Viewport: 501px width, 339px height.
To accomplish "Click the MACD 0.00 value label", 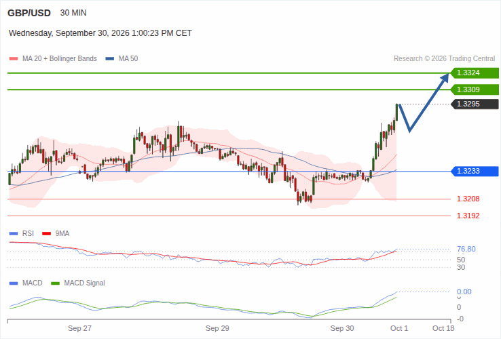I will (464, 292).
